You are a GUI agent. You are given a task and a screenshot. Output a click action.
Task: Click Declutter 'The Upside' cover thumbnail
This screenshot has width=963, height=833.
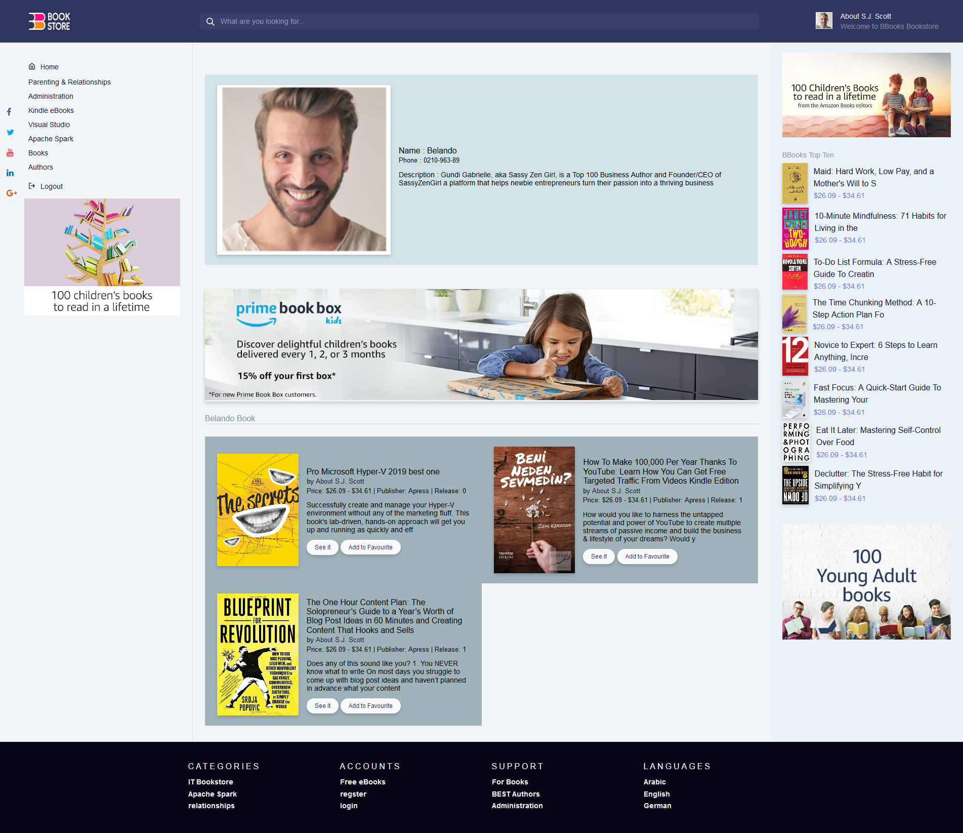795,485
